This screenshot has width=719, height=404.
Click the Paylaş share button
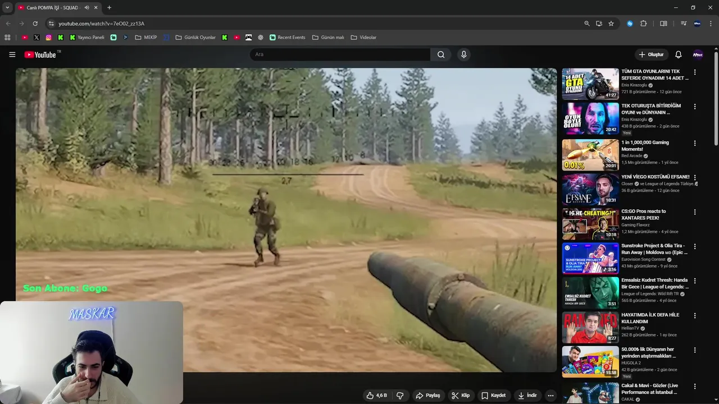click(x=427, y=396)
